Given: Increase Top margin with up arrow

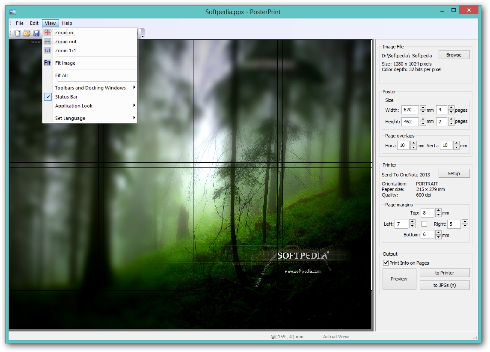Looking at the screenshot, I should tap(439, 211).
